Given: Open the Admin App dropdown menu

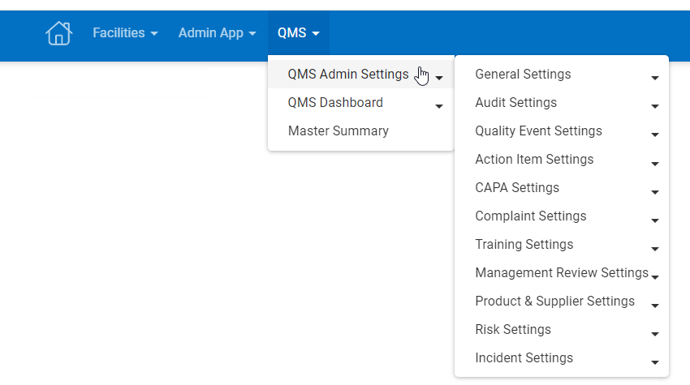Looking at the screenshot, I should [217, 33].
